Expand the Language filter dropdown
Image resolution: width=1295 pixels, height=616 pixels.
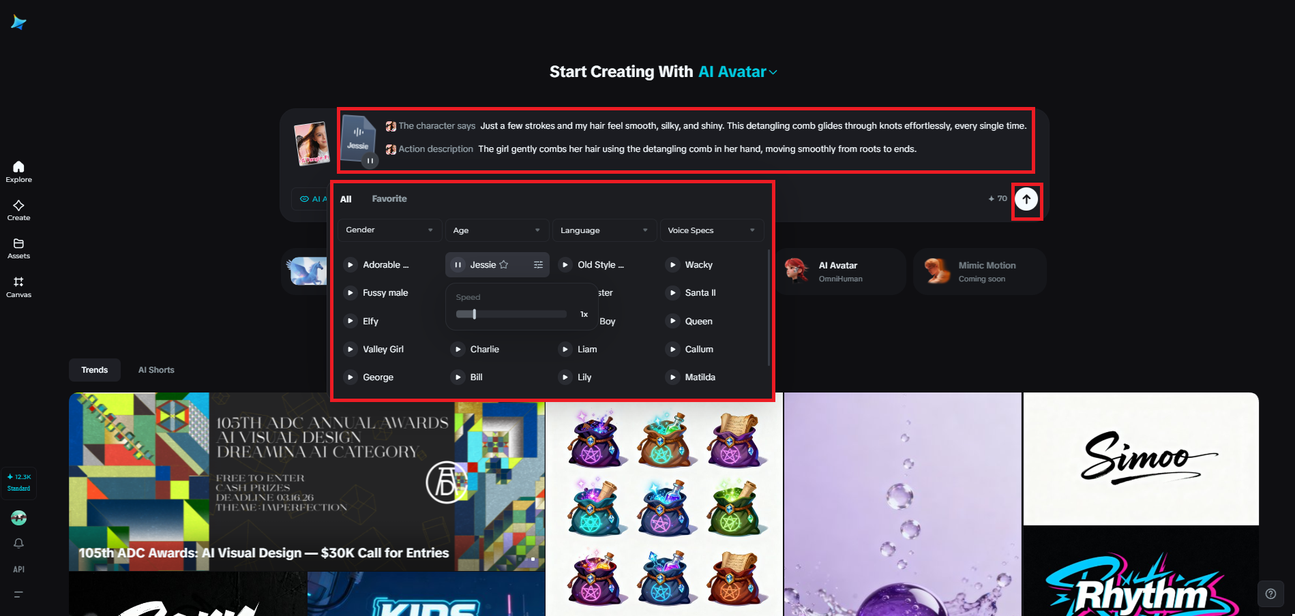(604, 230)
